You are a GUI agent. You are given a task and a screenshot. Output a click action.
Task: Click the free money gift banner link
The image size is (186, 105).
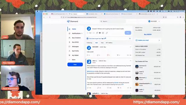[97, 38]
